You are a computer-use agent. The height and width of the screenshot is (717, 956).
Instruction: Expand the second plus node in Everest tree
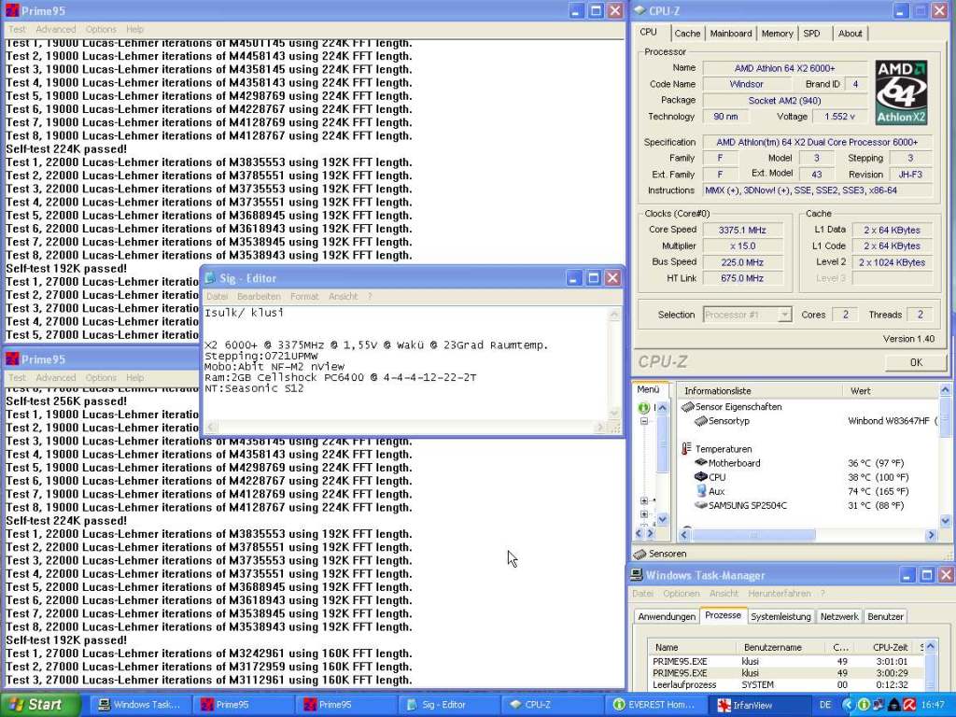[x=644, y=514]
